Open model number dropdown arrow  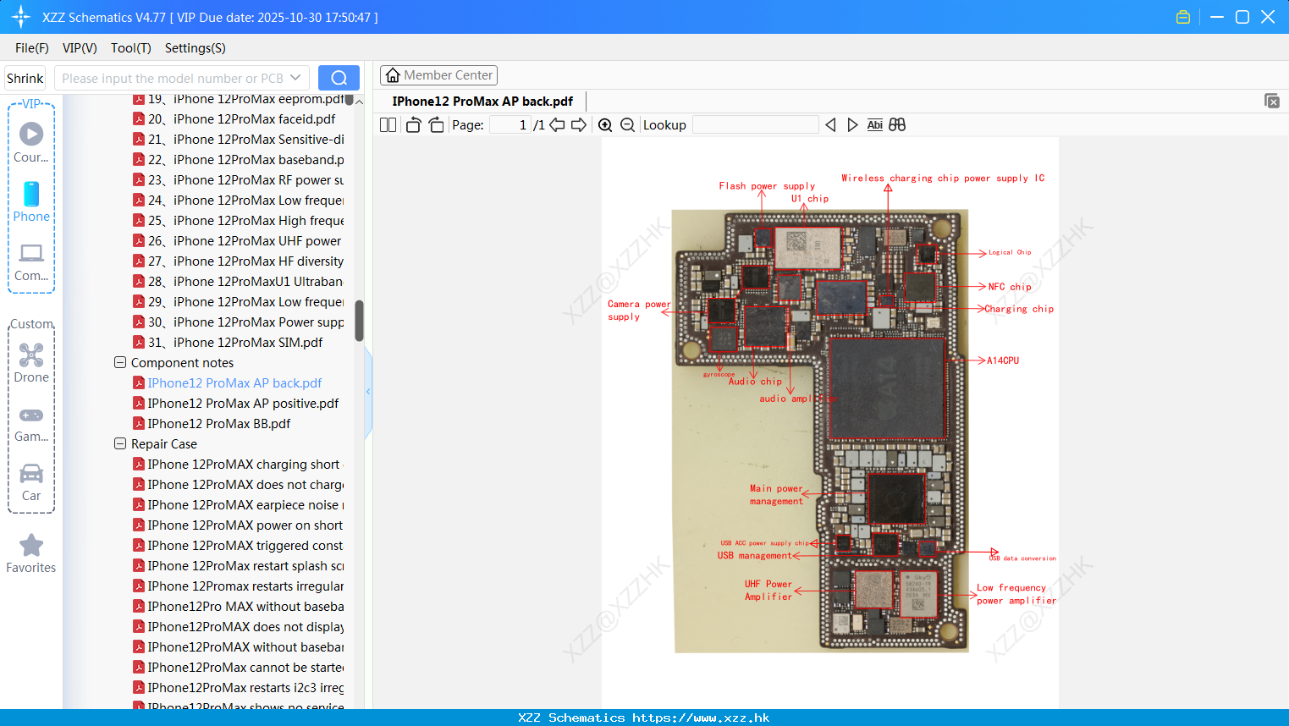(x=295, y=78)
